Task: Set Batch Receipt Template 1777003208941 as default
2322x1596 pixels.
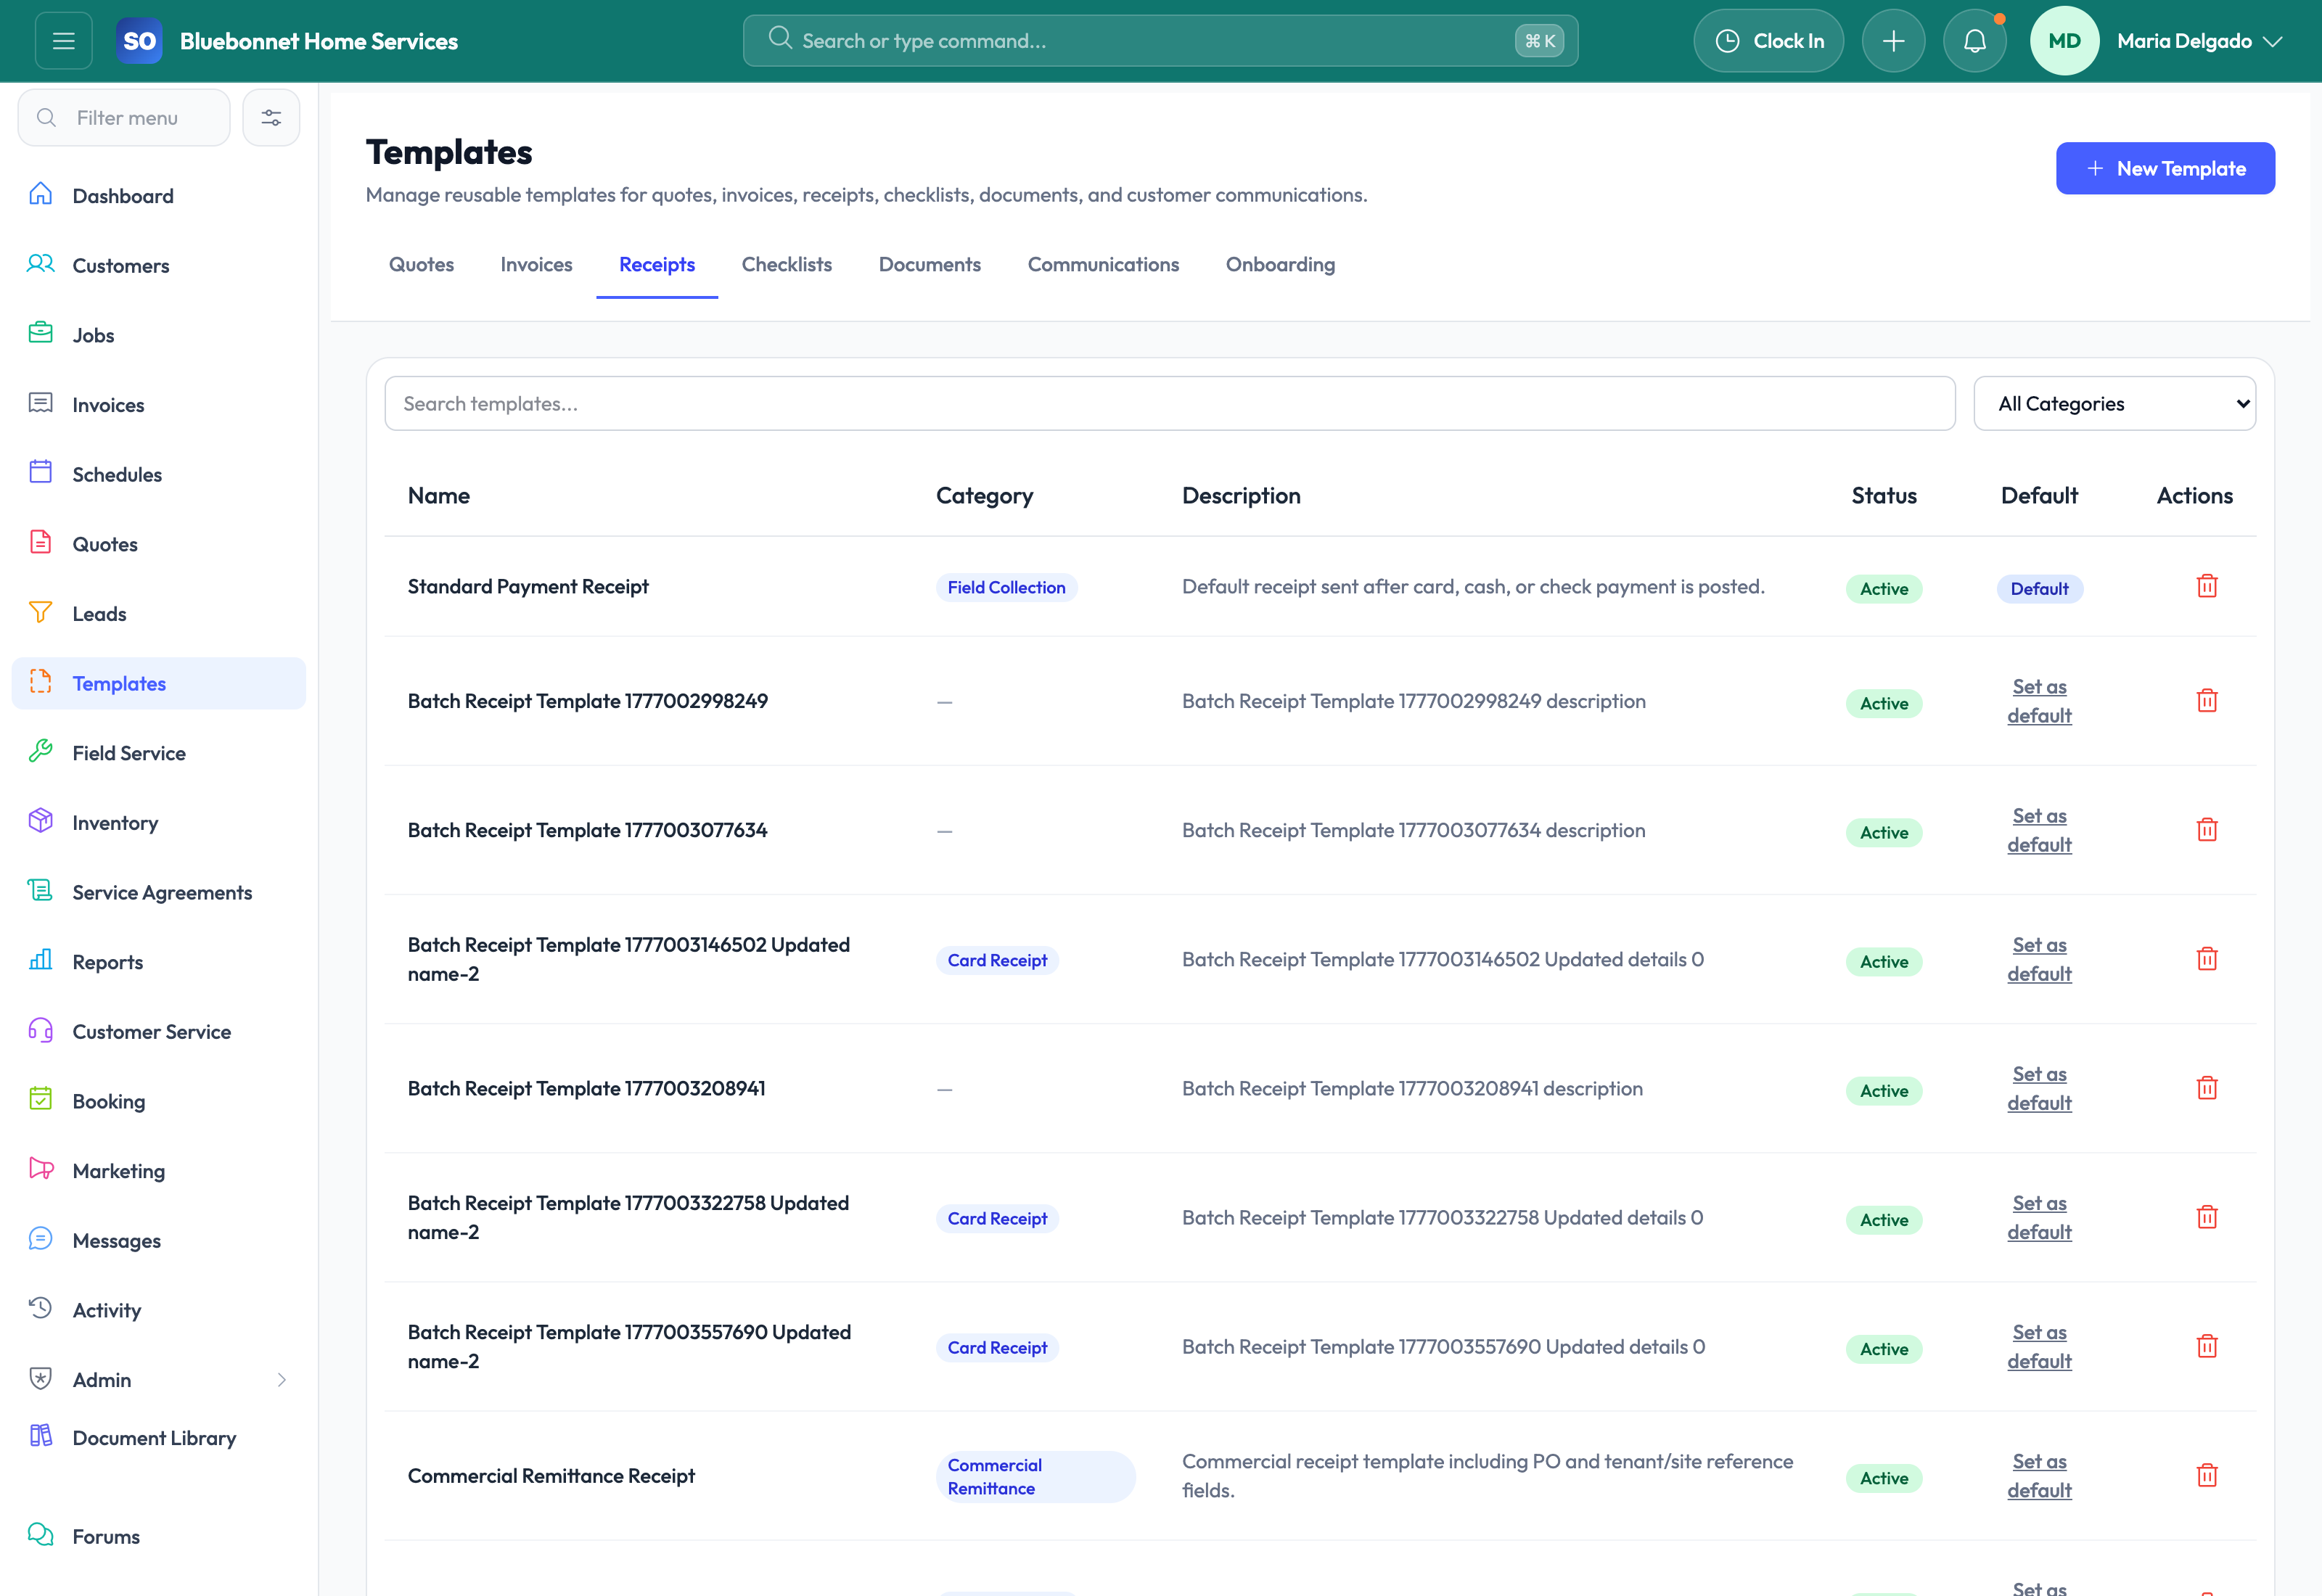Action: click(2039, 1088)
